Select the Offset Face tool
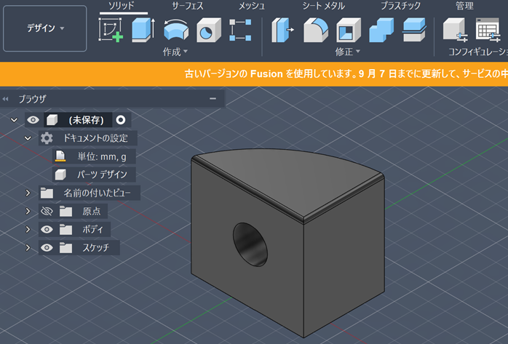The width and height of the screenshot is (508, 344). click(413, 30)
